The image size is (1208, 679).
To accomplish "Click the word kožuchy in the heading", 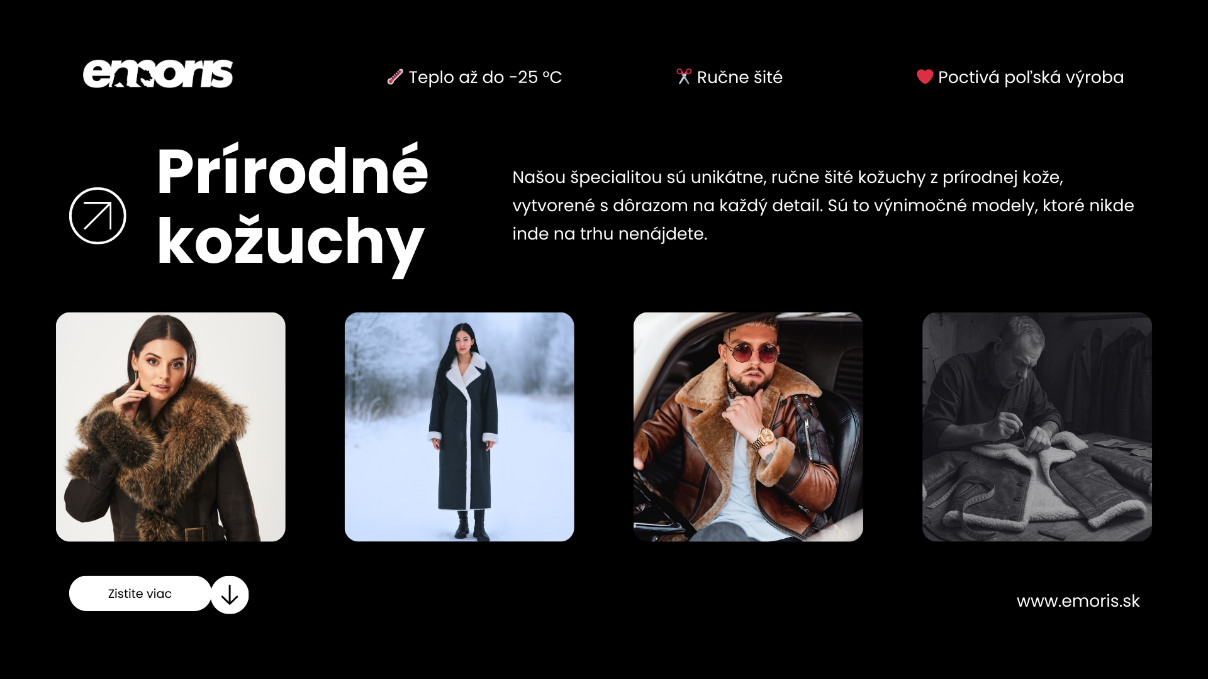I will [x=291, y=244].
